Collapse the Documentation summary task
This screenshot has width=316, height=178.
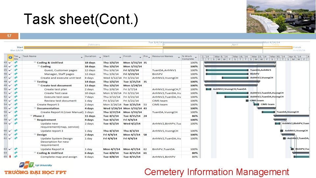point(35,108)
